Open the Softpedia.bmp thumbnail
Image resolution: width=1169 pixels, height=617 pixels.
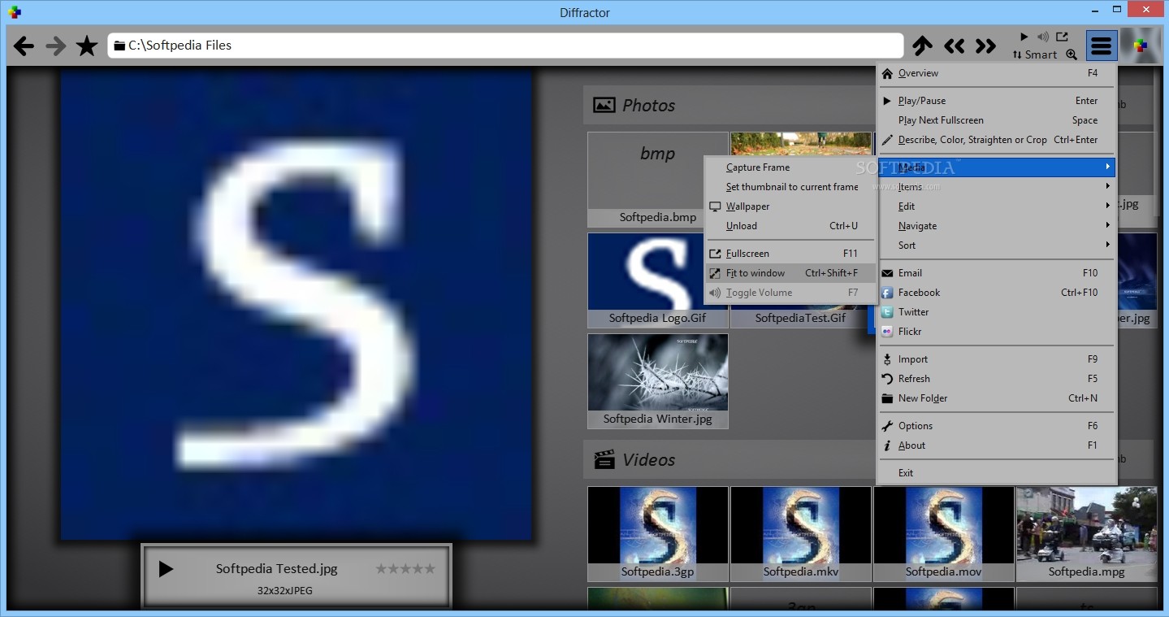point(658,180)
